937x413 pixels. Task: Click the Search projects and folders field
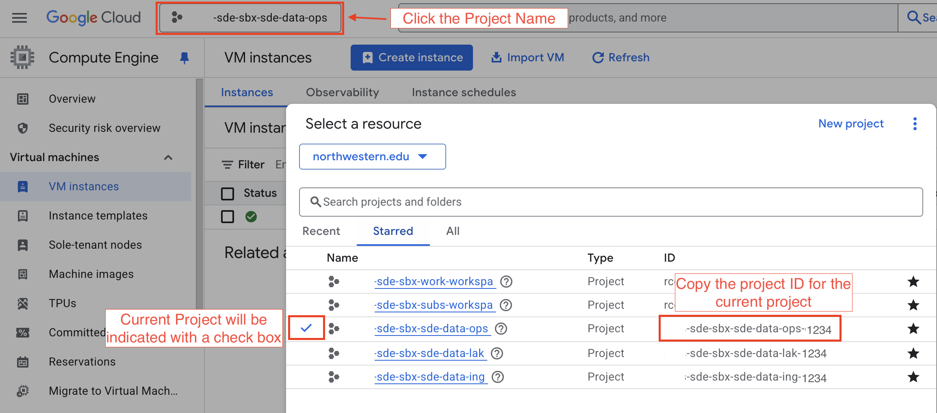point(611,202)
